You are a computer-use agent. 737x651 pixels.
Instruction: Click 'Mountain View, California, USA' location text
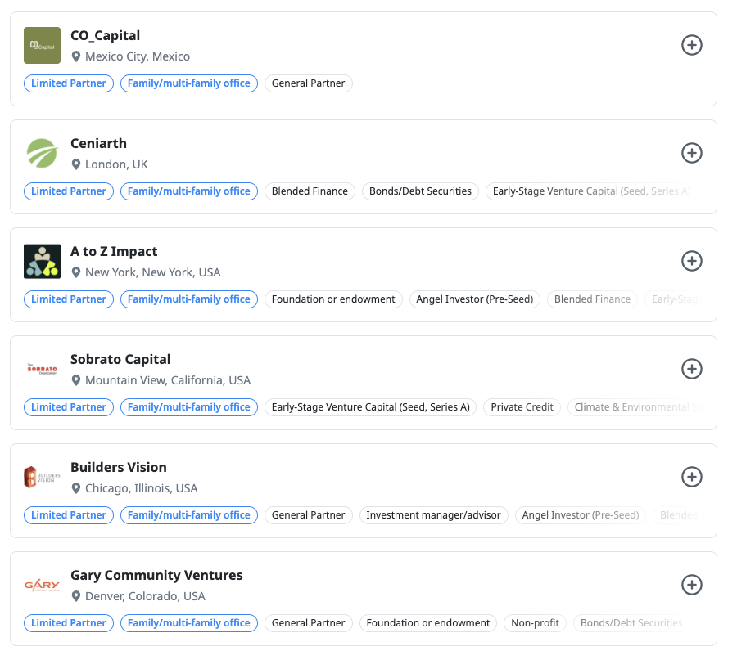tap(168, 380)
